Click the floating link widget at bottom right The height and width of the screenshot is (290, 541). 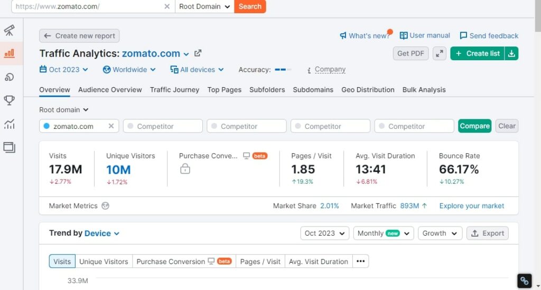[524, 280]
